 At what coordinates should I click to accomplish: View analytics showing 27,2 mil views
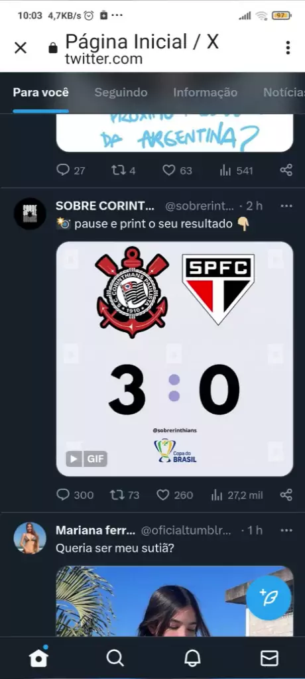[237, 495]
